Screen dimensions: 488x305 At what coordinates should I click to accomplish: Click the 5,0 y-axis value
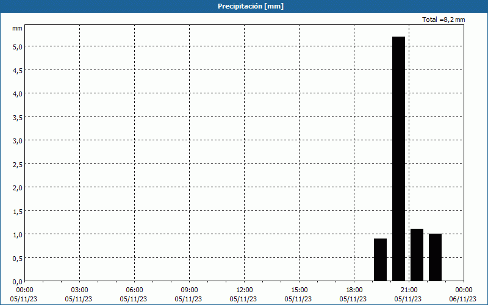pyautogui.click(x=18, y=47)
